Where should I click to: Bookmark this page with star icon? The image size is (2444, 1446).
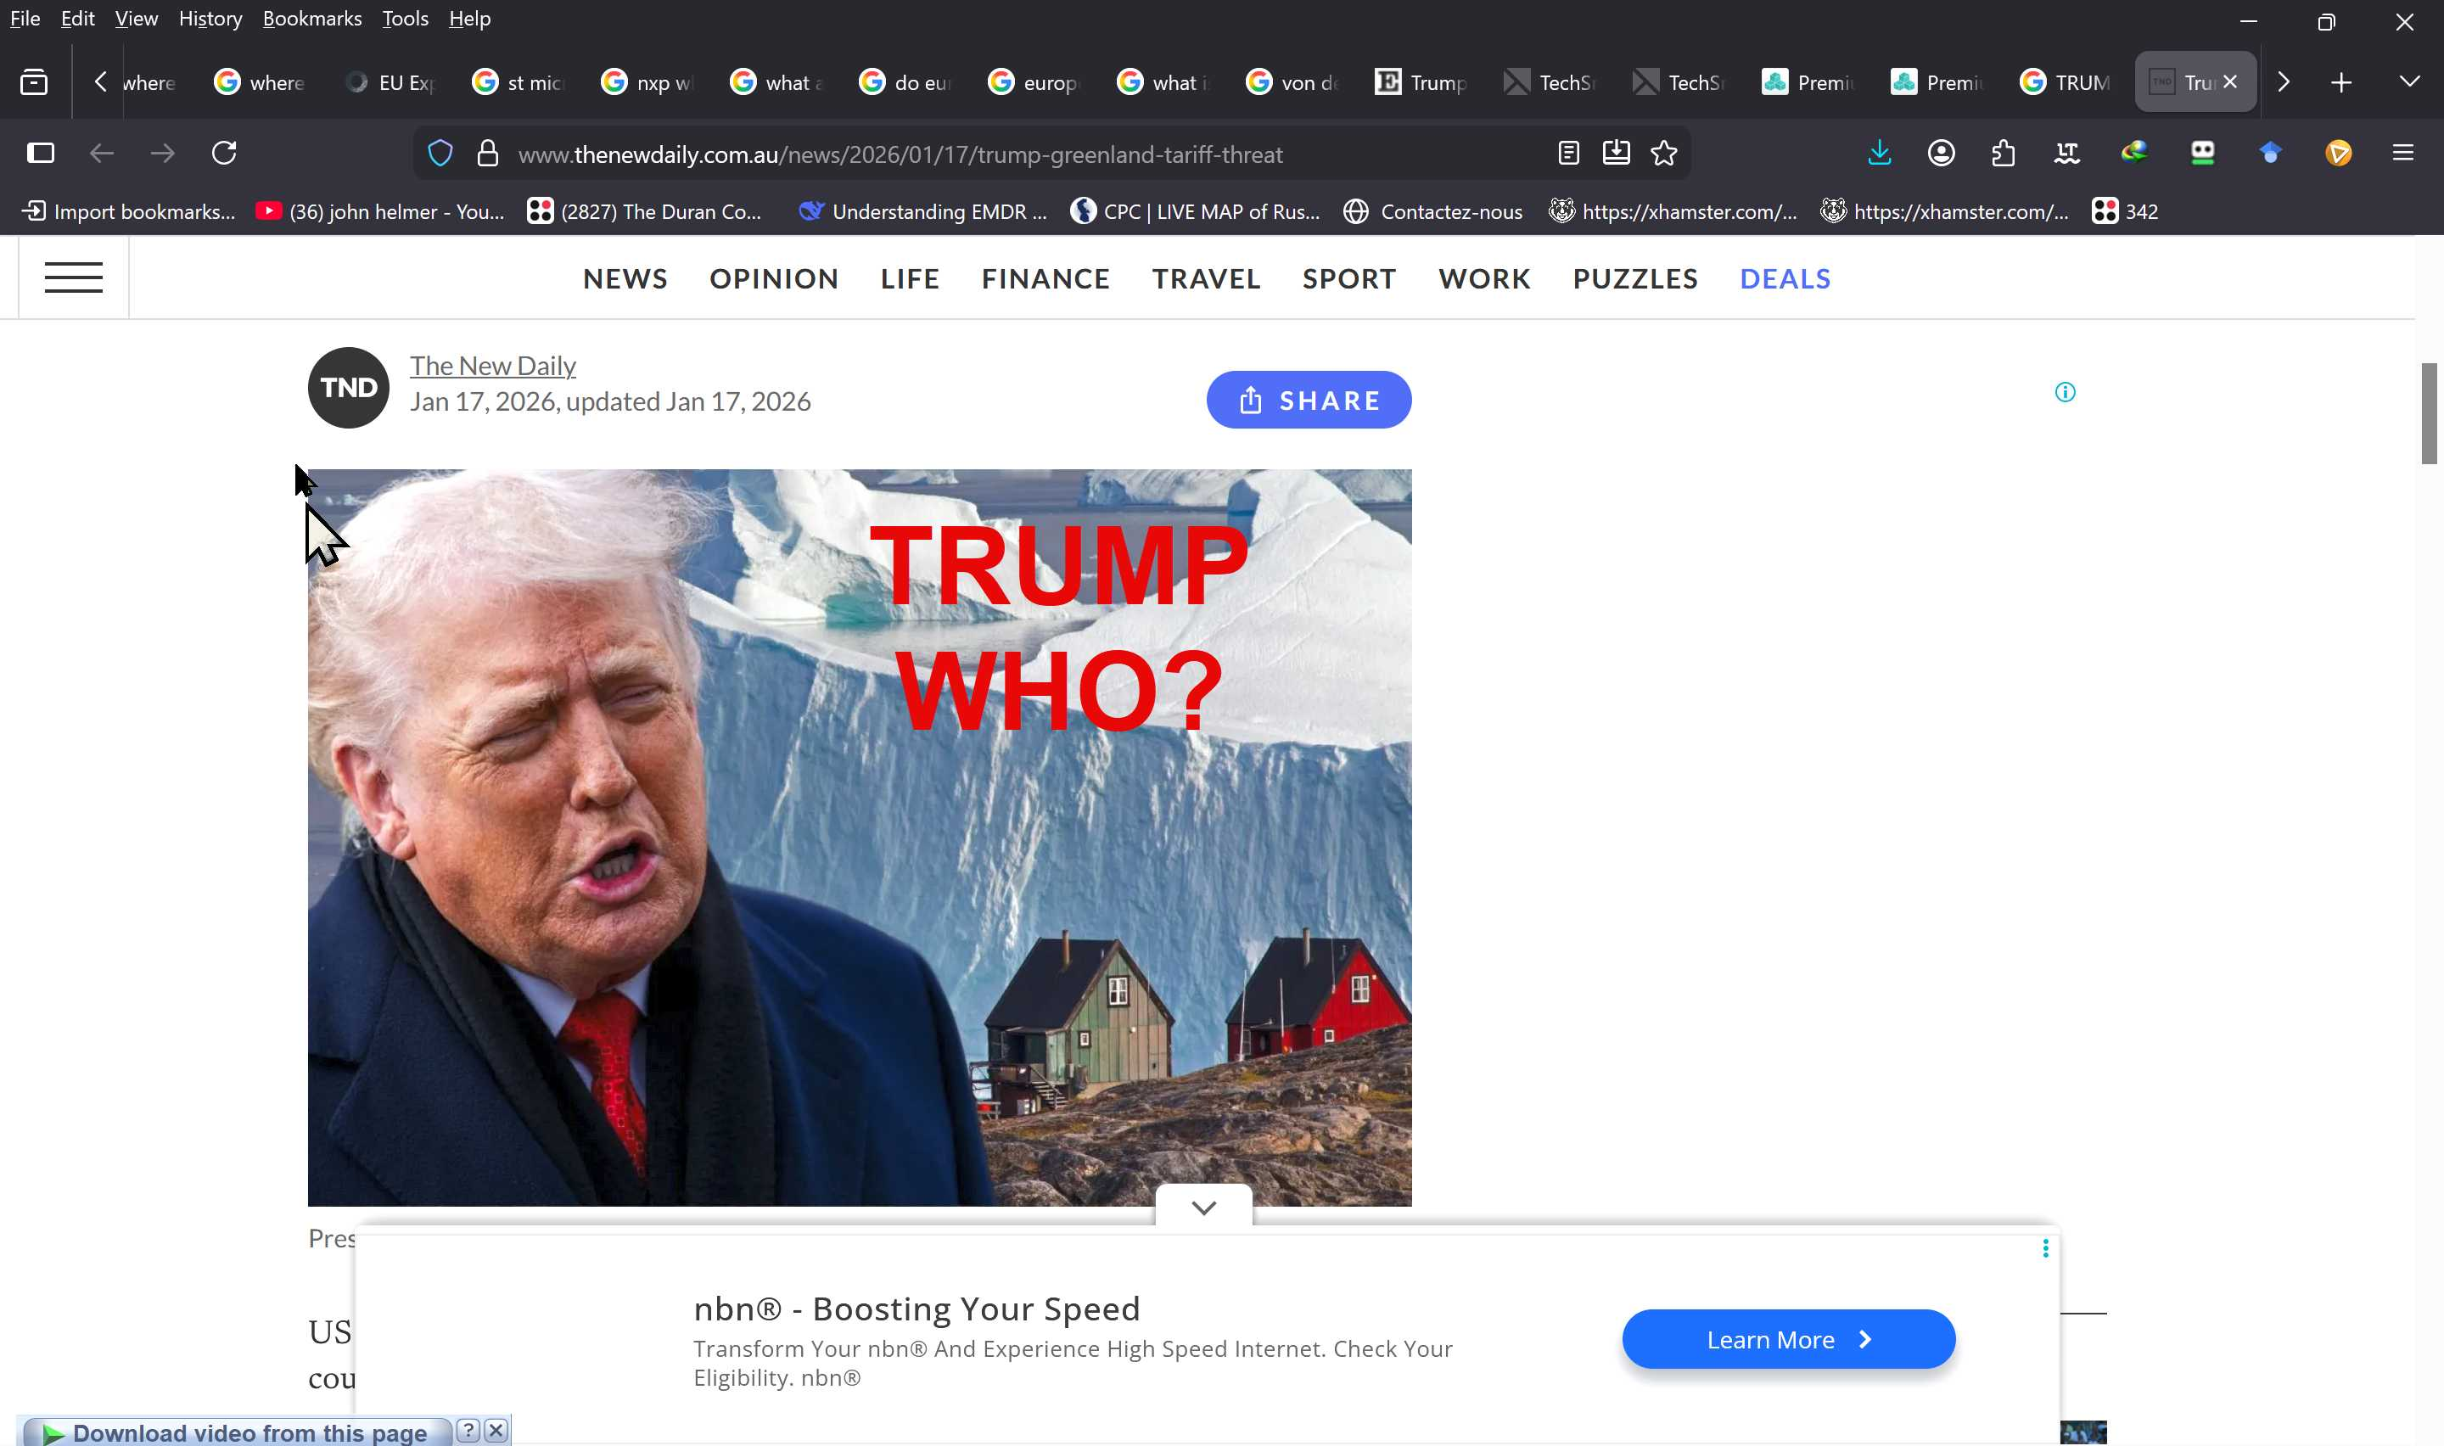1664,153
